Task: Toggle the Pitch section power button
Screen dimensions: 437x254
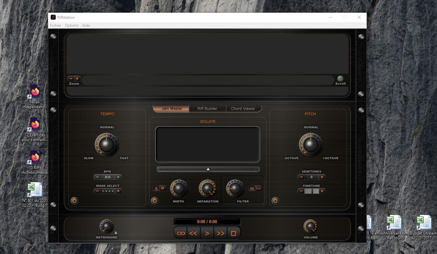Action: click(x=275, y=201)
